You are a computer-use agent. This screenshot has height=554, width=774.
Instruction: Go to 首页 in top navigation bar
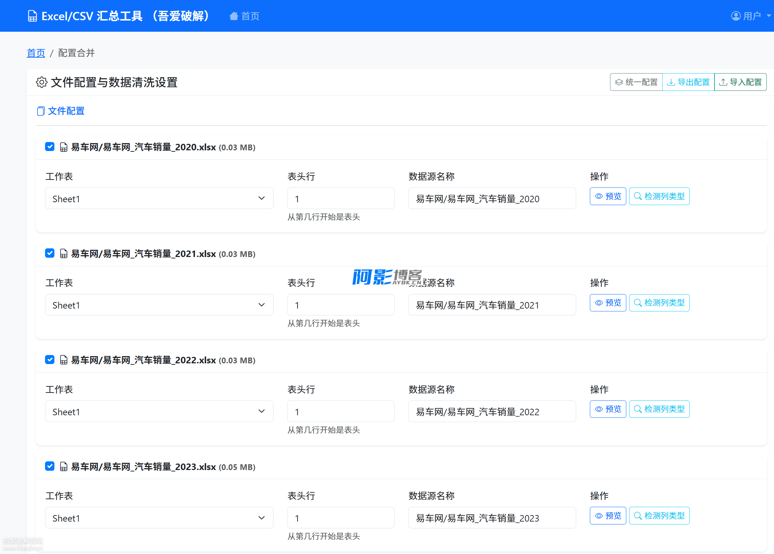[250, 16]
